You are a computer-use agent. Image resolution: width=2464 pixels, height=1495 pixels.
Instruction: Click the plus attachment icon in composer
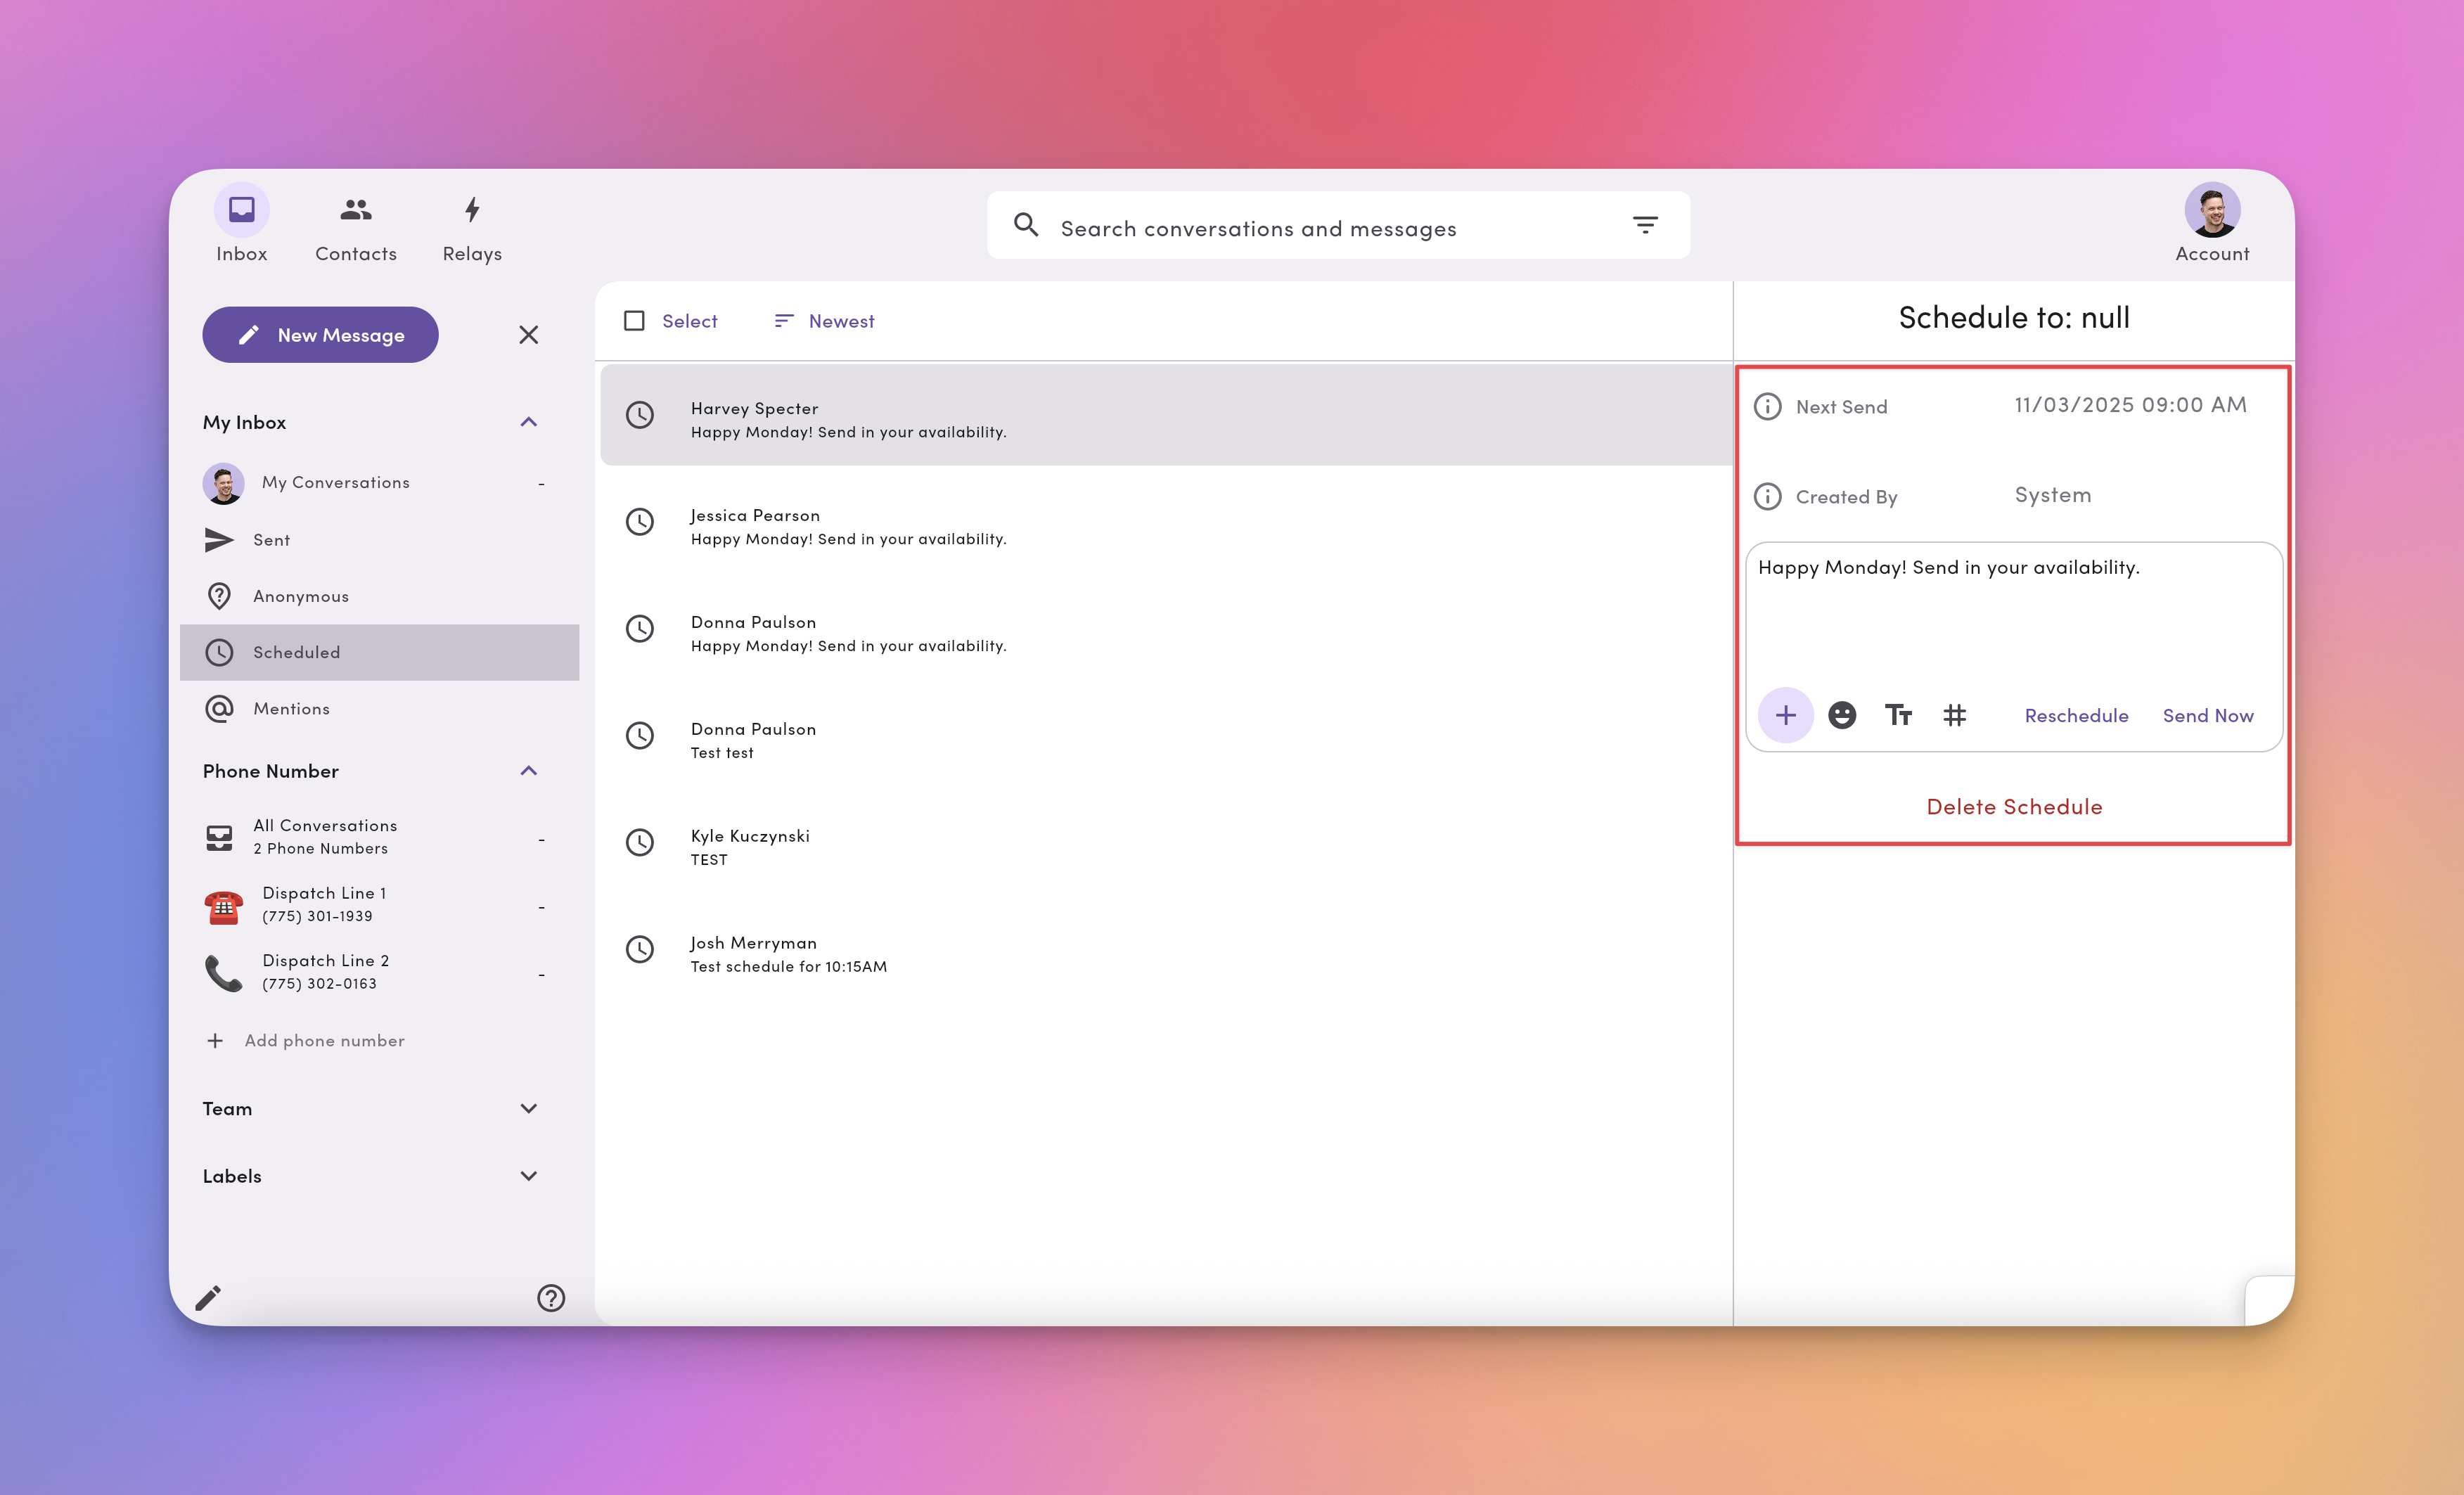(x=1786, y=715)
